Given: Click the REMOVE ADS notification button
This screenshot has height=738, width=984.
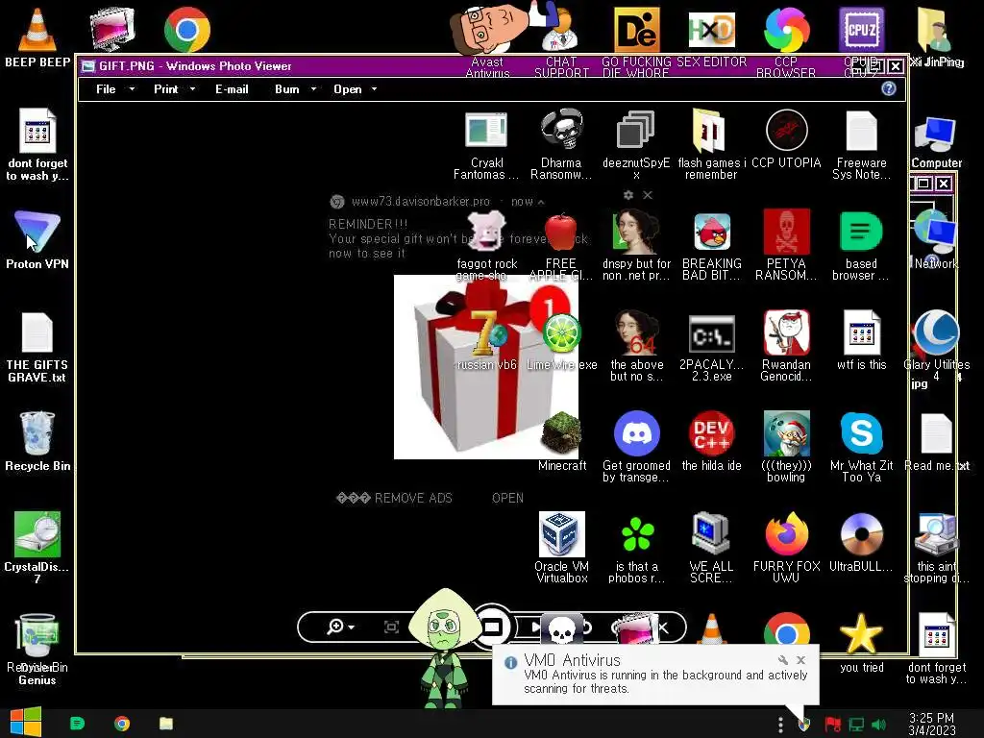Looking at the screenshot, I should [x=395, y=498].
